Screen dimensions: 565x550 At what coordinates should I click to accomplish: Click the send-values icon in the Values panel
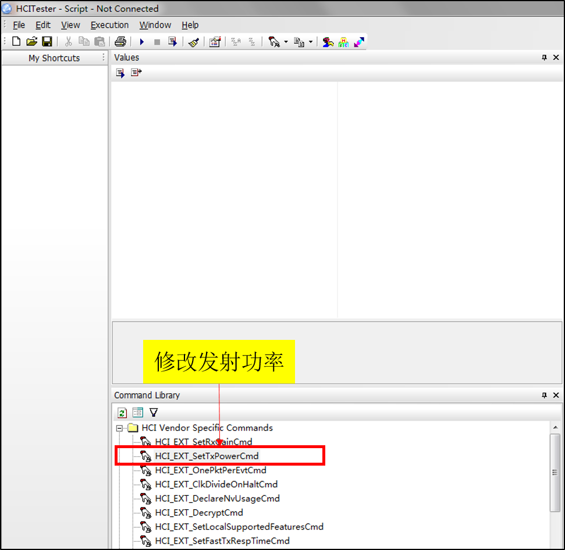120,73
